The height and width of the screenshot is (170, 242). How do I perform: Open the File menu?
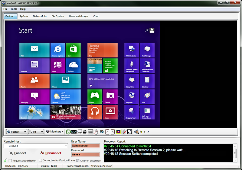coord(5,9)
